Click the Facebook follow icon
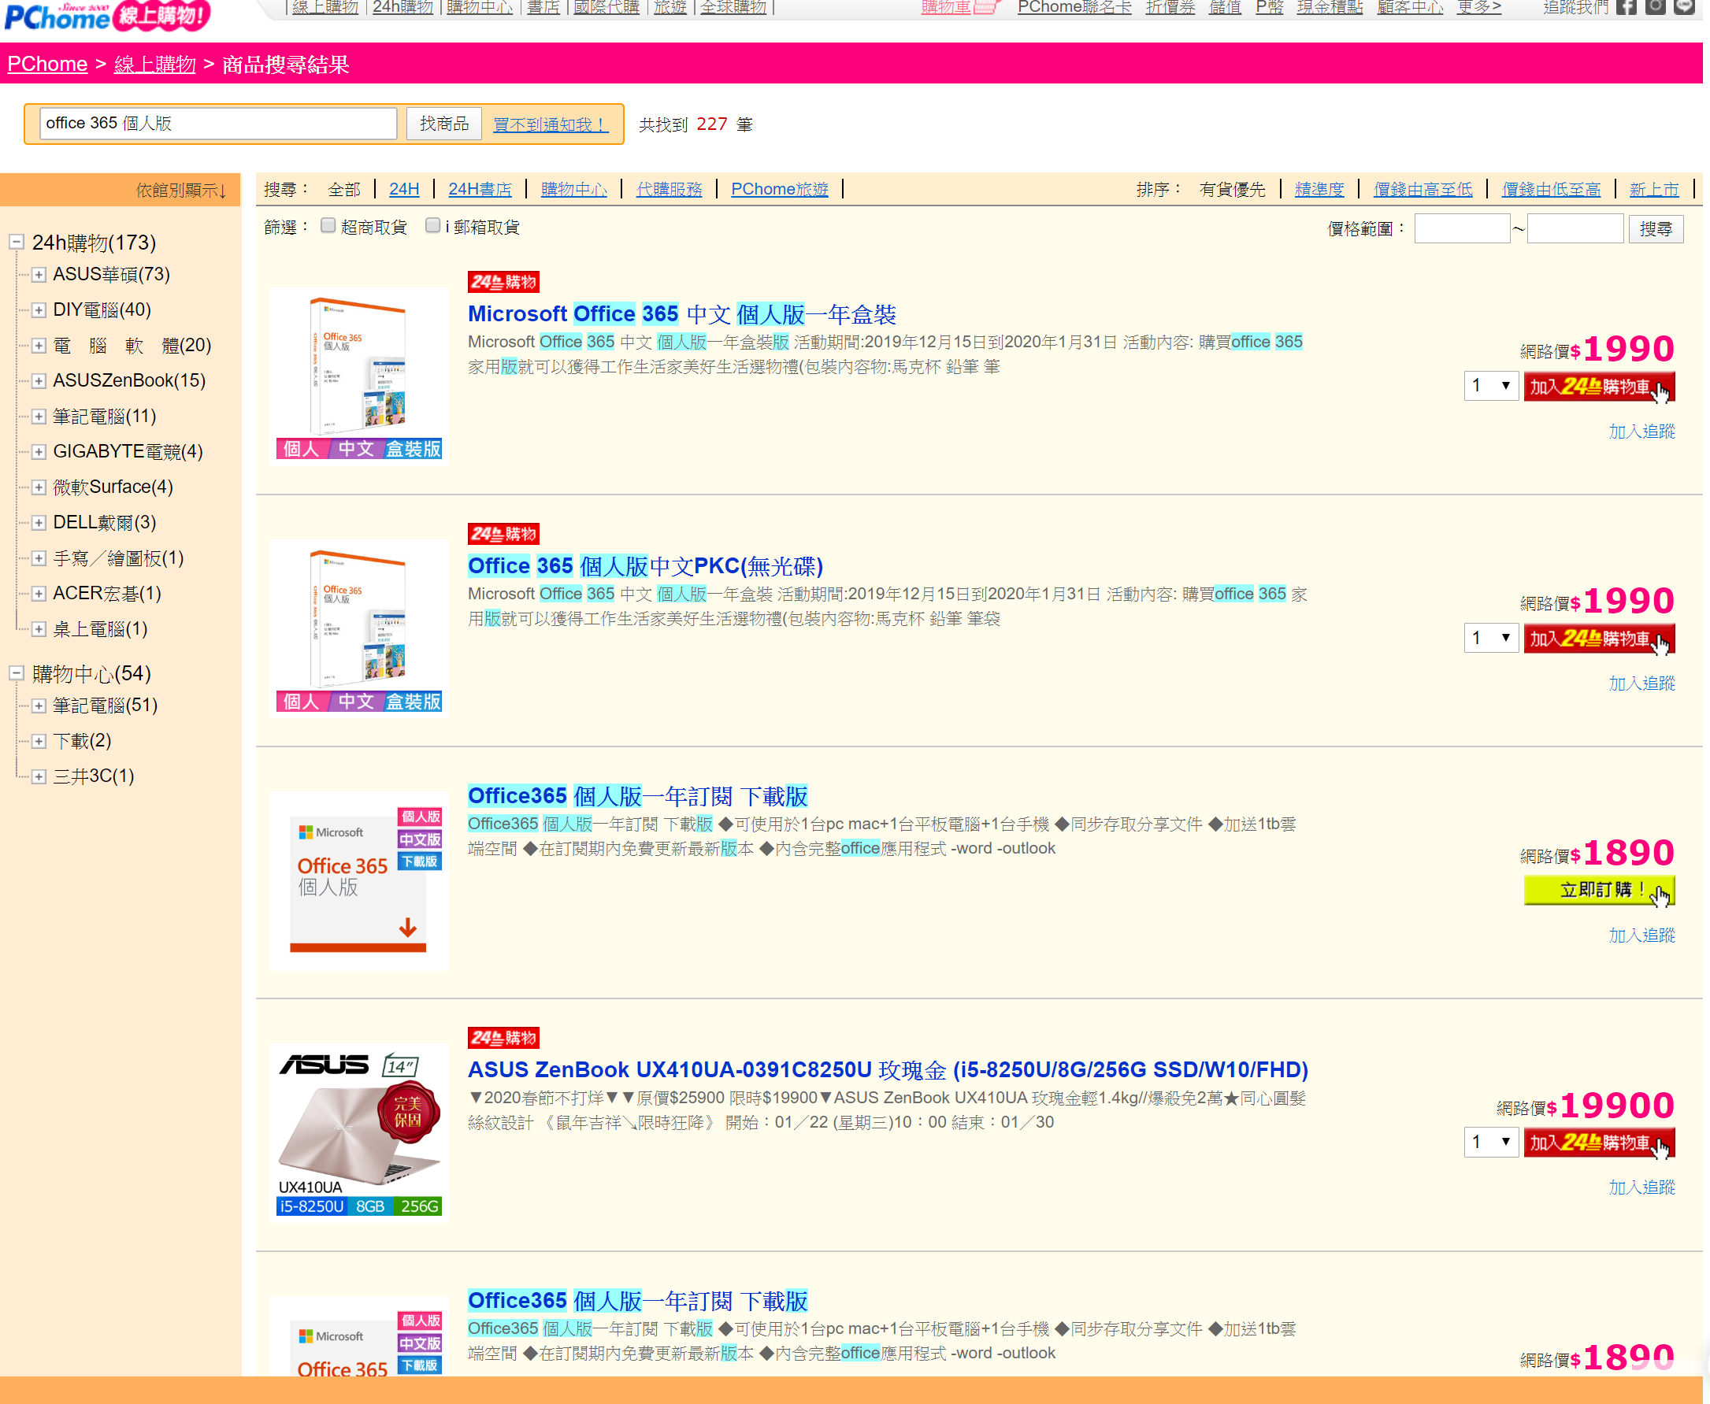The height and width of the screenshot is (1404, 1710). [x=1626, y=6]
